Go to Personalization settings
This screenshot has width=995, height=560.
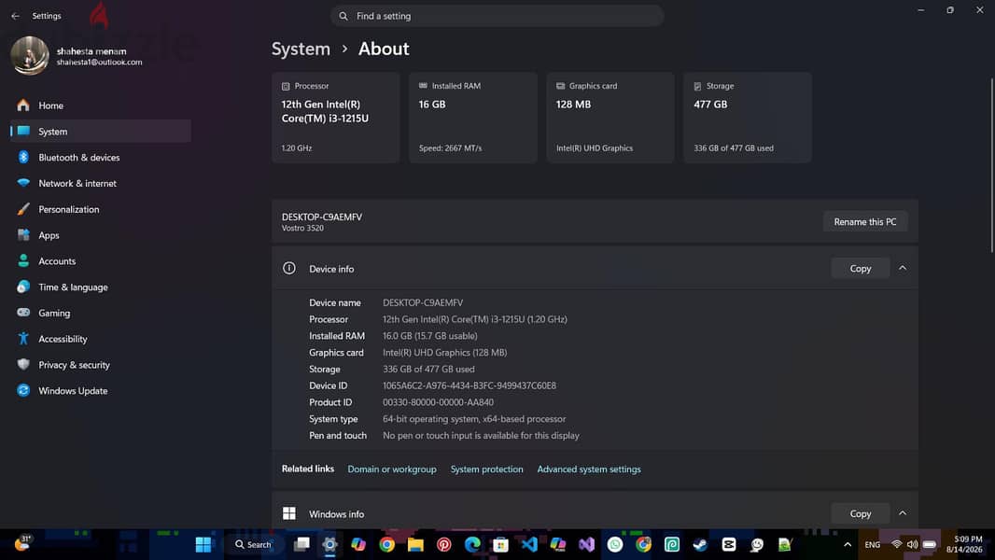pyautogui.click(x=100, y=209)
